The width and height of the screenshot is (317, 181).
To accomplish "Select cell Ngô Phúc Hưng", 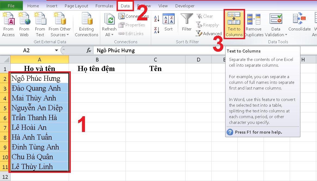I will tap(40, 78).
